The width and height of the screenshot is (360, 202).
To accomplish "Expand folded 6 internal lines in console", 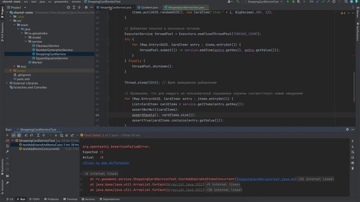I will click(101, 173).
